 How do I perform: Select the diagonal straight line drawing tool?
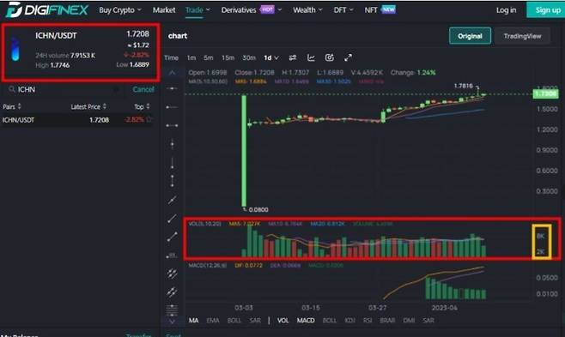172,200
